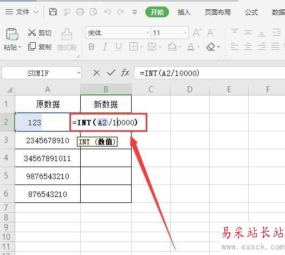Click the Redo arrow icon
Image resolution: width=285 pixels, height=255 pixels.
coord(120,12)
